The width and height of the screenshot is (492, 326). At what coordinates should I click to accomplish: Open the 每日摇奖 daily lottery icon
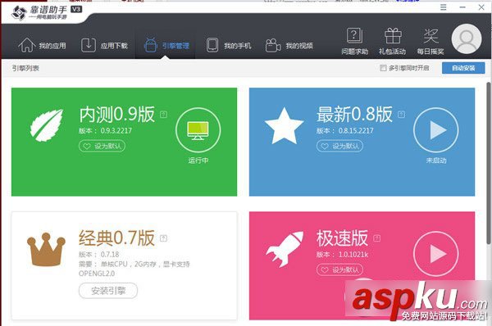coord(430,41)
